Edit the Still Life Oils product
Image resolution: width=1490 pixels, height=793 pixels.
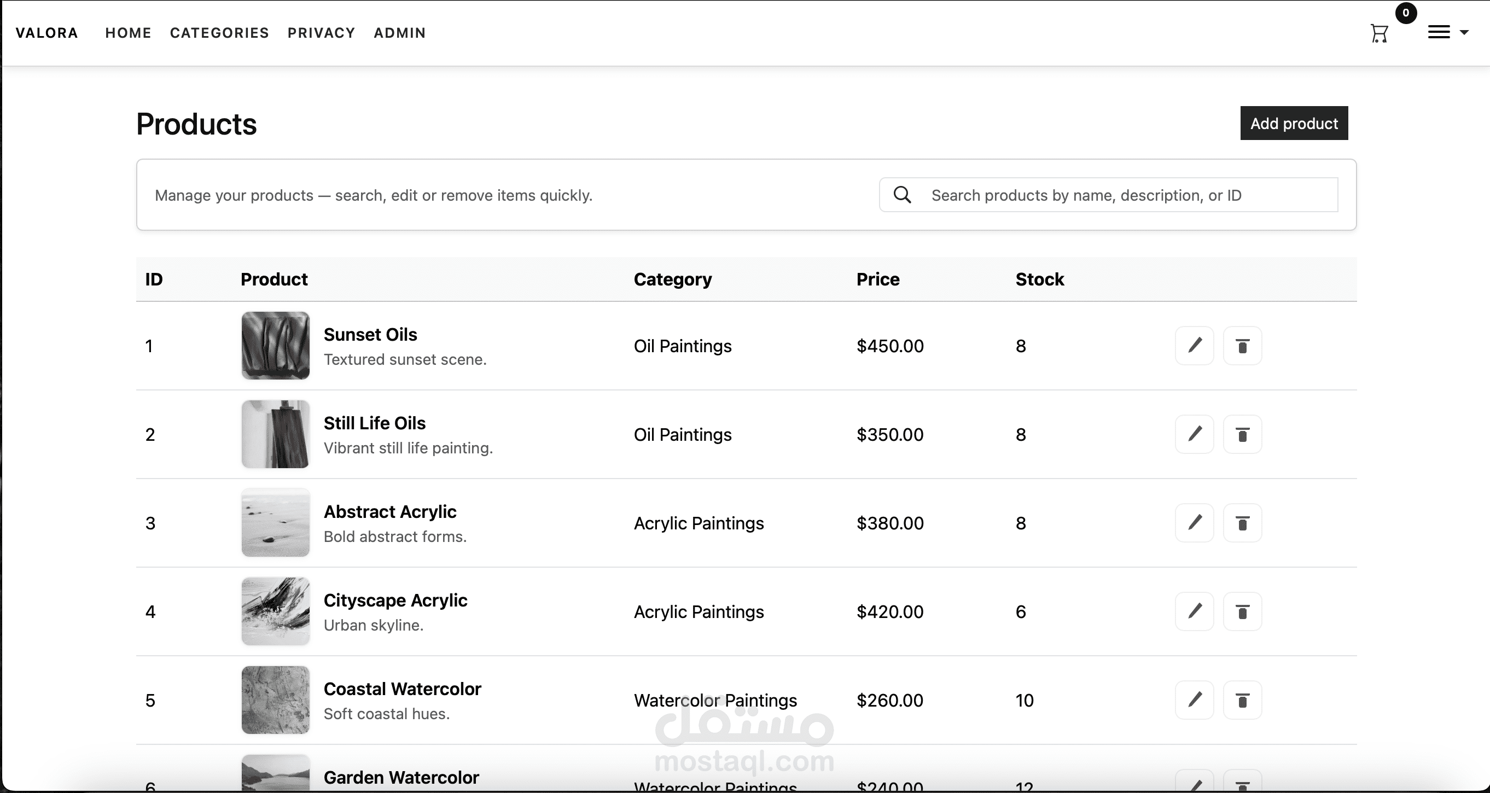[1195, 434]
